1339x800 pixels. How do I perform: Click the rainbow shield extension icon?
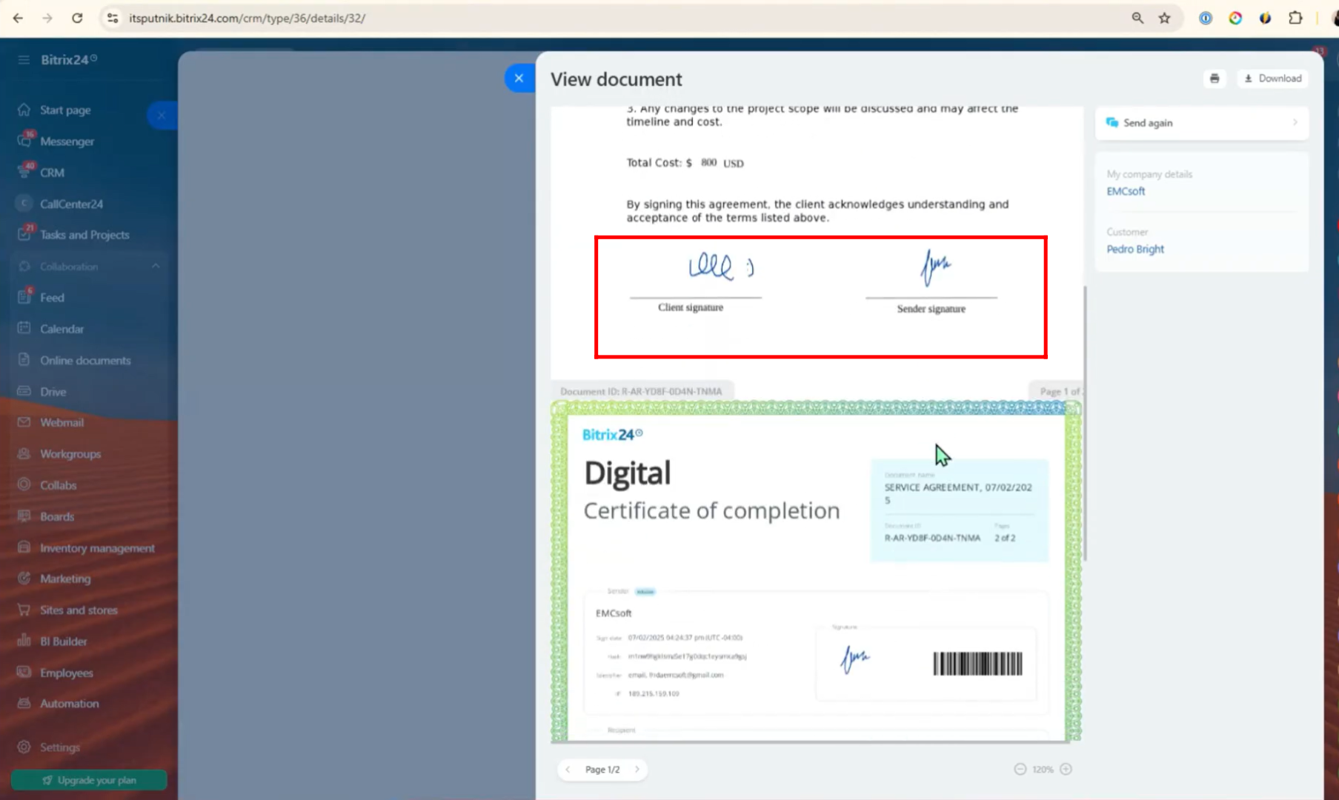[x=1265, y=18]
